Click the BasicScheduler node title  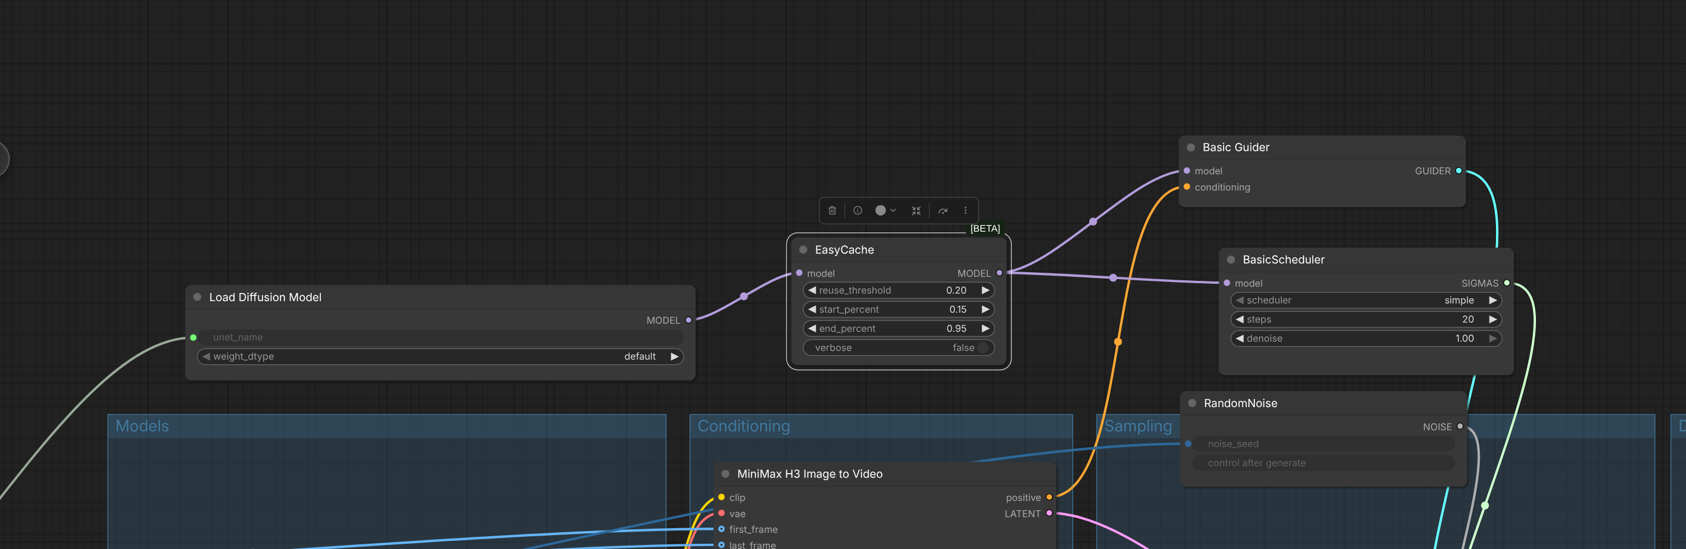(x=1283, y=260)
